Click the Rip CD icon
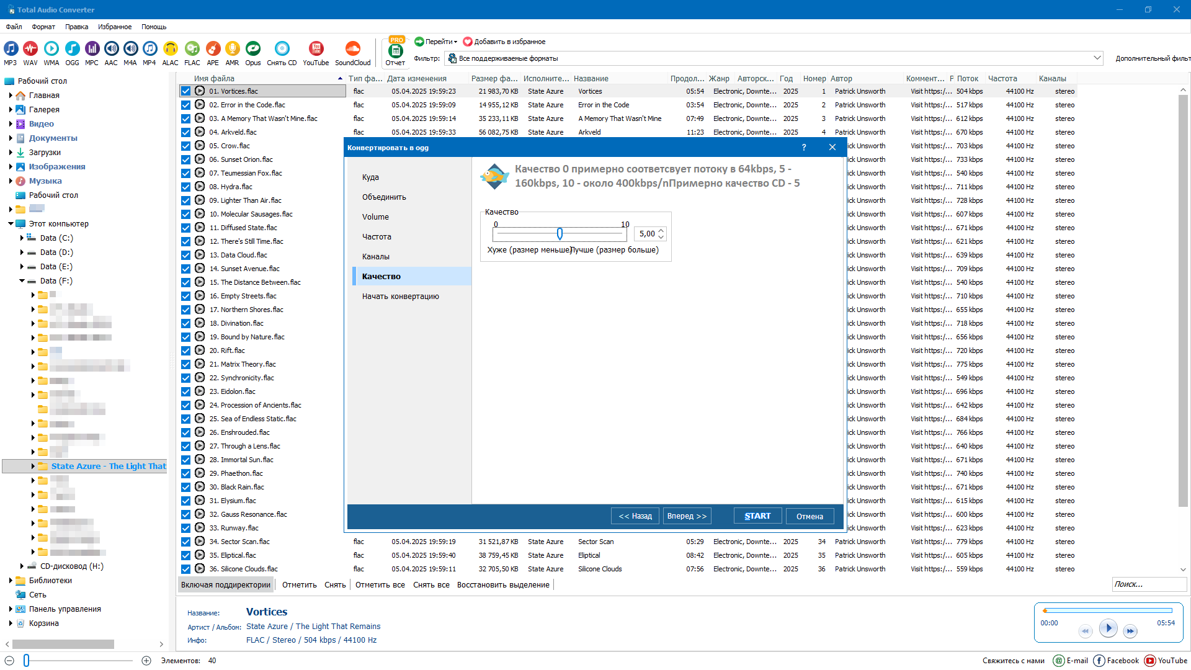 (282, 50)
